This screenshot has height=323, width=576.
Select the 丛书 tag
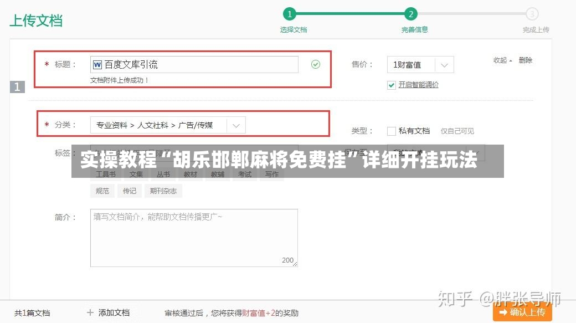pos(163,174)
